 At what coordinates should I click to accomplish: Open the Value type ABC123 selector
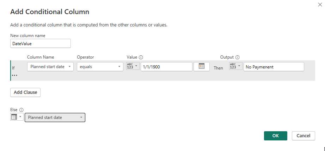(x=133, y=67)
